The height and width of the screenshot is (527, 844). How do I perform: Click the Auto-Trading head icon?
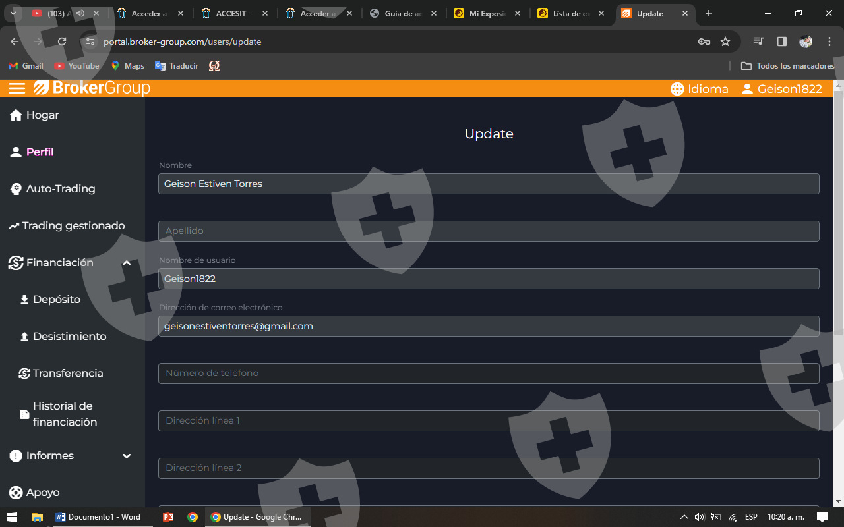16,189
